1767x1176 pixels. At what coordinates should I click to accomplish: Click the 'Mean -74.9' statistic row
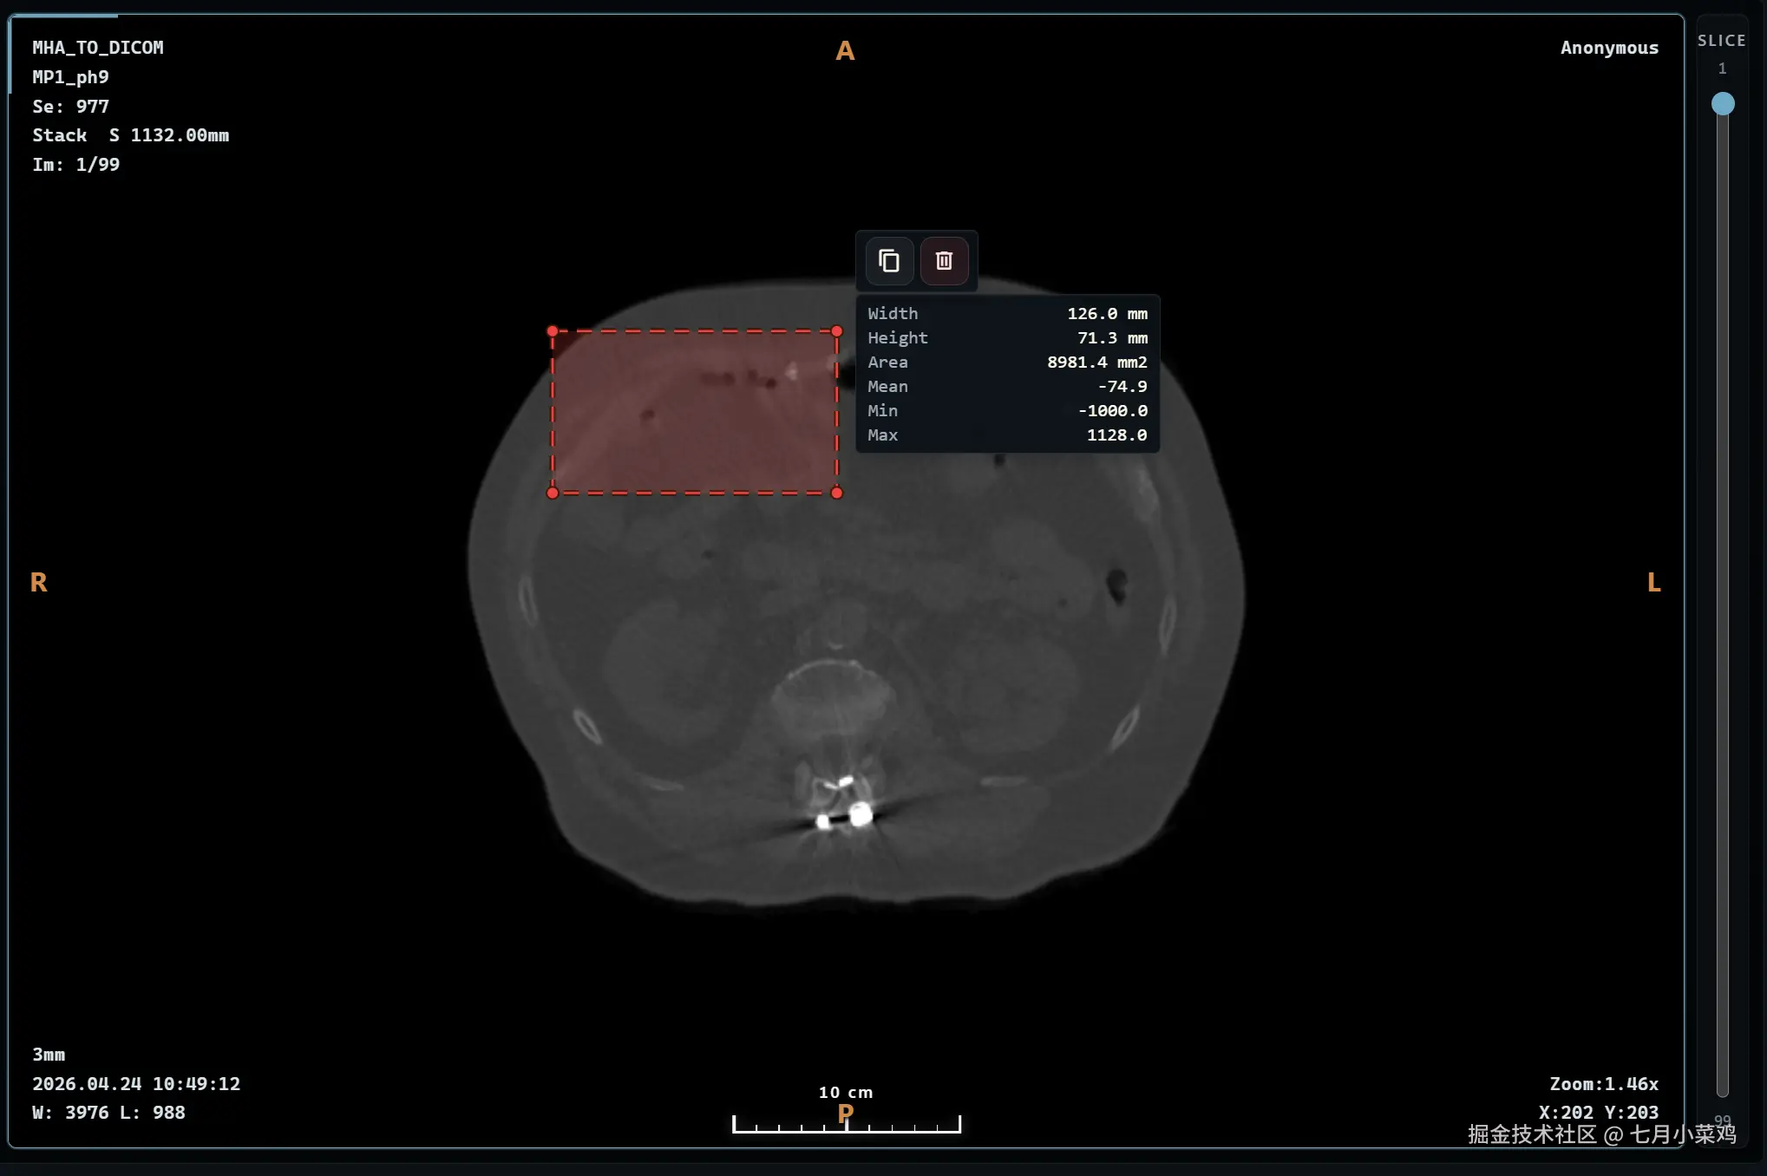point(1007,386)
